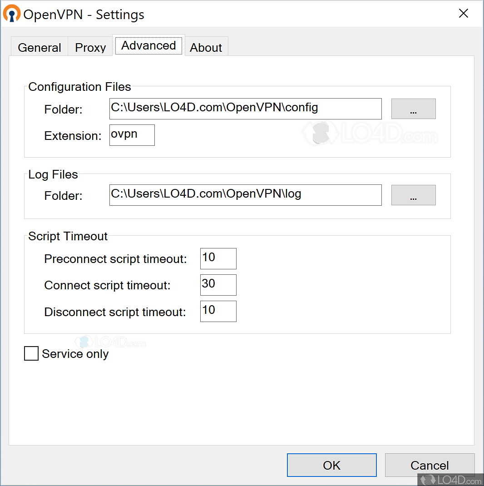The image size is (484, 486).
Task: Switch to the General tab
Action: 40,47
